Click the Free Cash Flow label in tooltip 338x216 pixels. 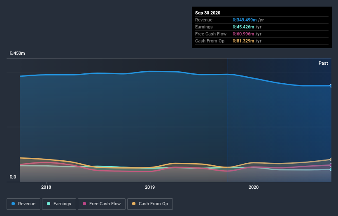[211, 34]
